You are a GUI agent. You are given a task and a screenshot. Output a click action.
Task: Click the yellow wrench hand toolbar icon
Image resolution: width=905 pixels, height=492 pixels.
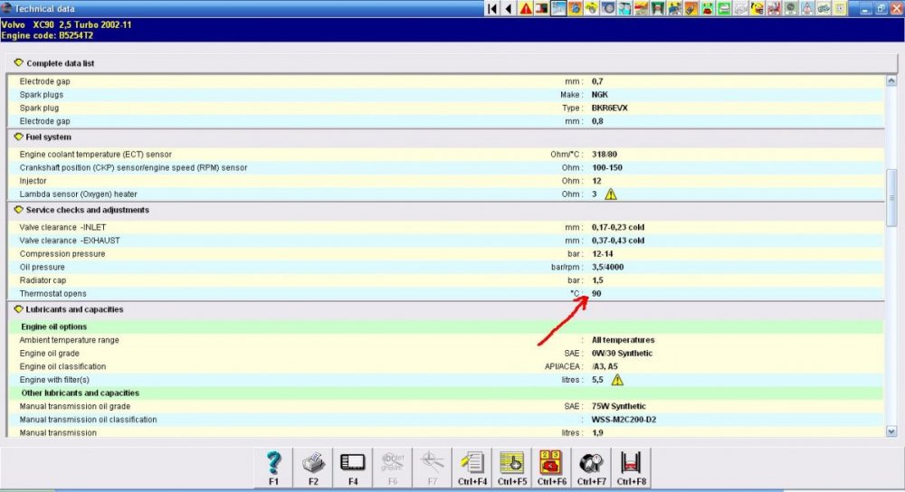(592, 9)
